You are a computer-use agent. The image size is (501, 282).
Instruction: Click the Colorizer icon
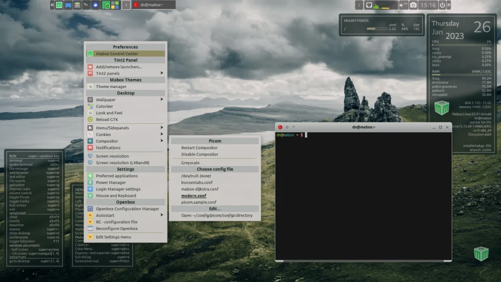(x=90, y=106)
